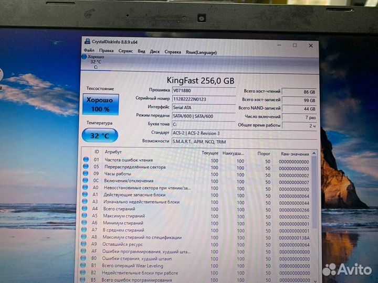Click status icon for Недействительные блоки при работе

[82, 273]
